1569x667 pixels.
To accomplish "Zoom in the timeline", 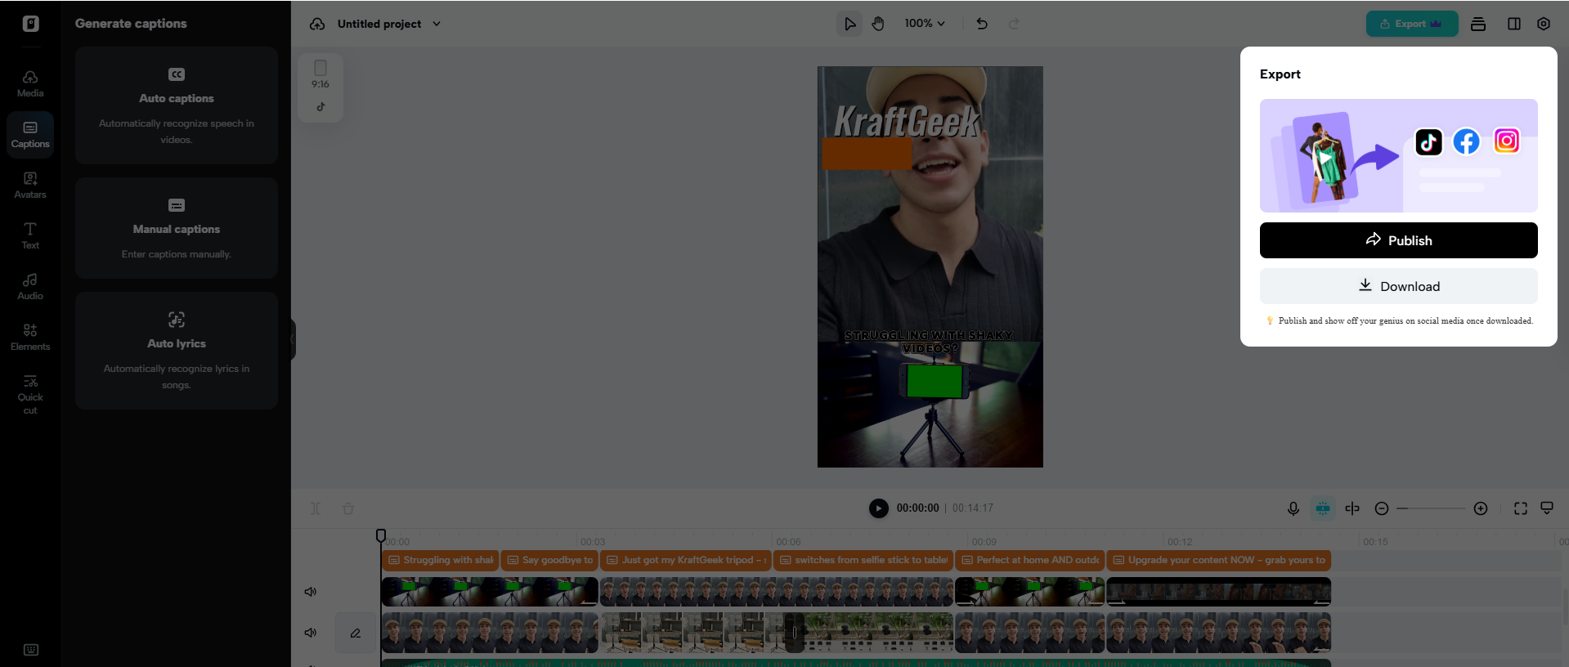I will coord(1481,508).
